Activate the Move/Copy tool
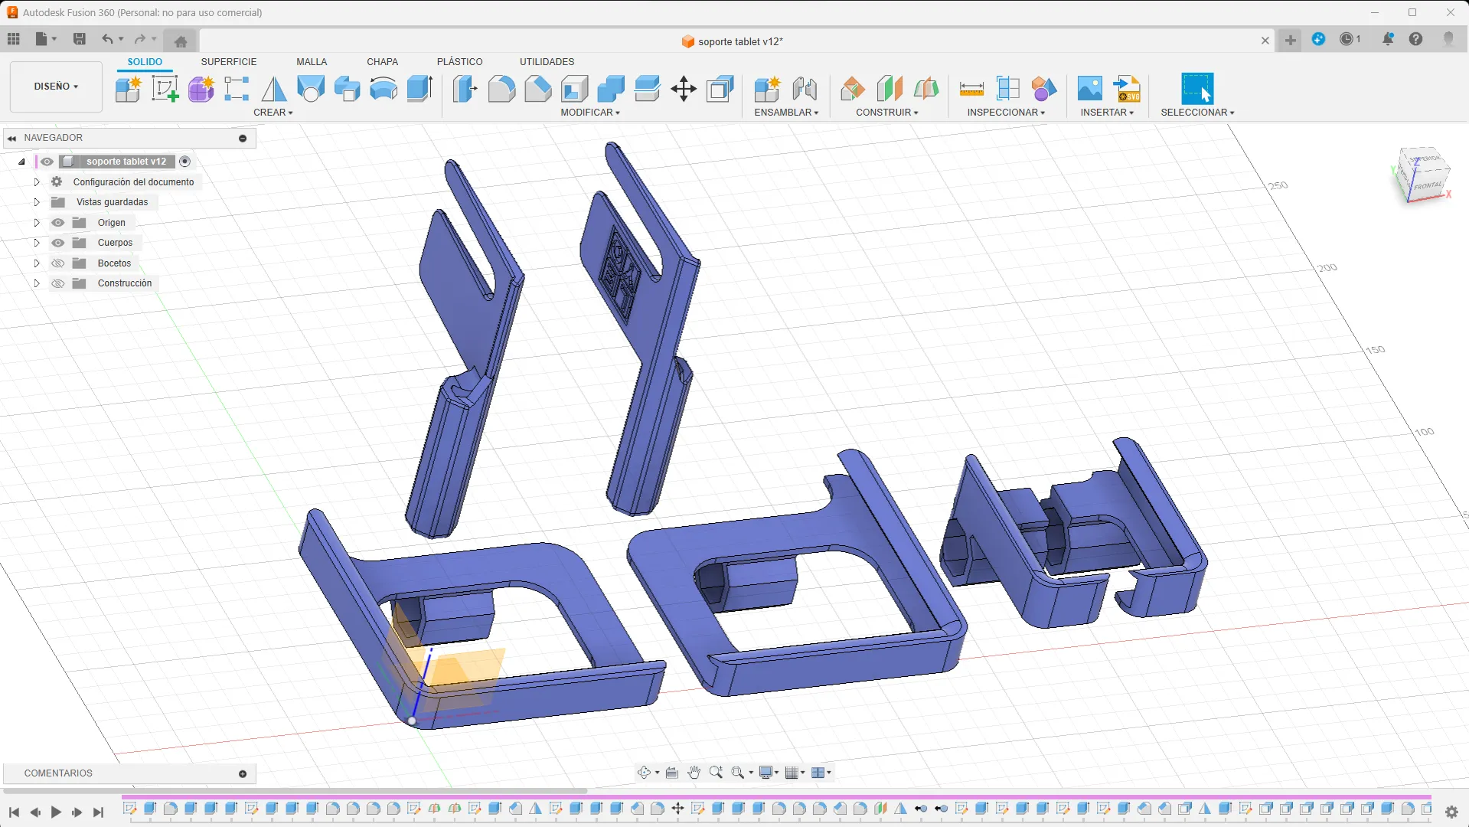Image resolution: width=1469 pixels, height=827 pixels. point(683,89)
